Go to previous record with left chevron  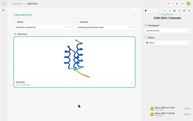click(x=151, y=11)
